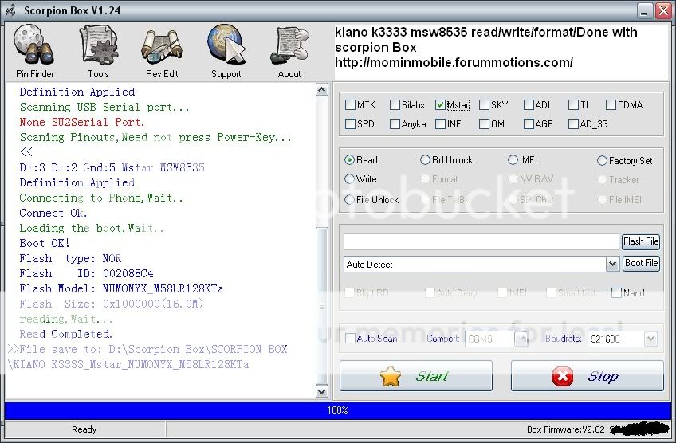Click the mominmobile forum URL text

pyautogui.click(x=454, y=62)
